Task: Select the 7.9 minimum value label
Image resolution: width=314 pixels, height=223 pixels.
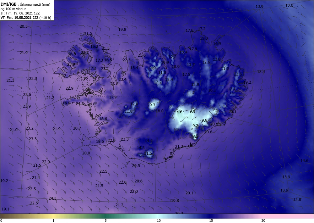Action: 179,111
